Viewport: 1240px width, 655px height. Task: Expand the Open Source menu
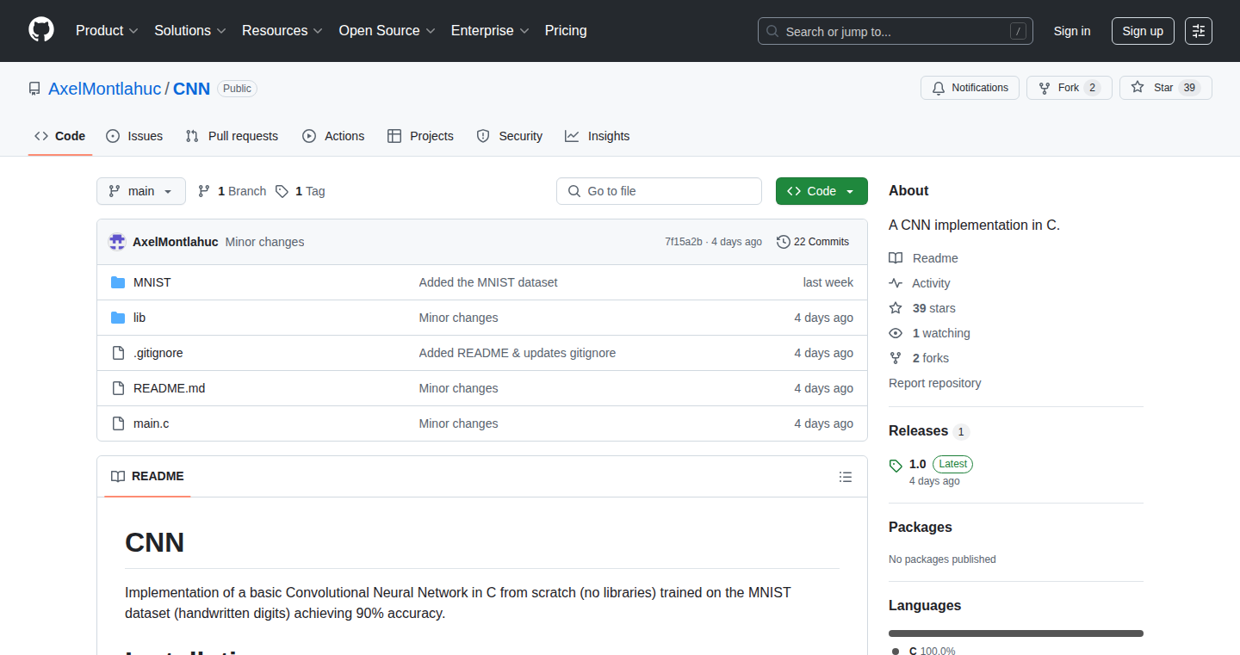coord(387,31)
